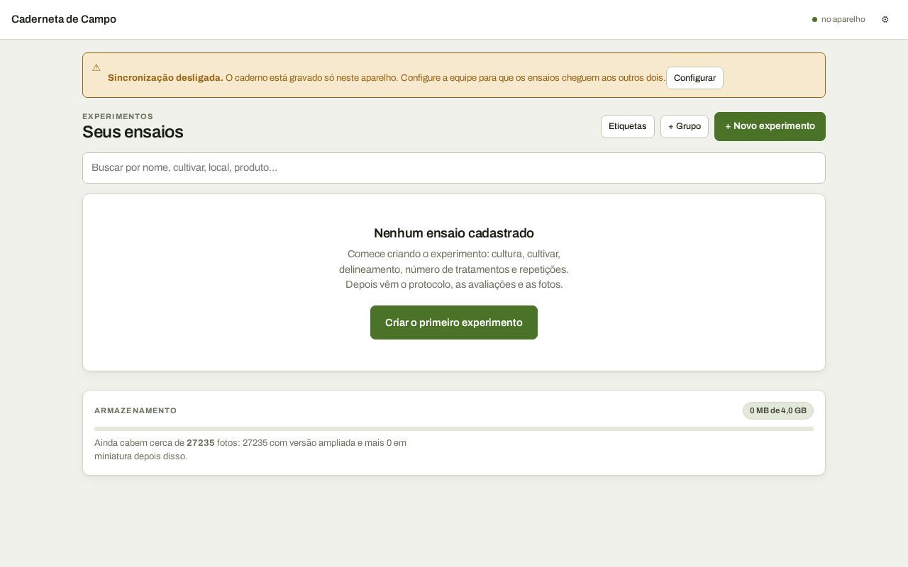The image size is (908, 567).
Task: Click the EXPERIMENTOS section label
Action: pos(118,116)
